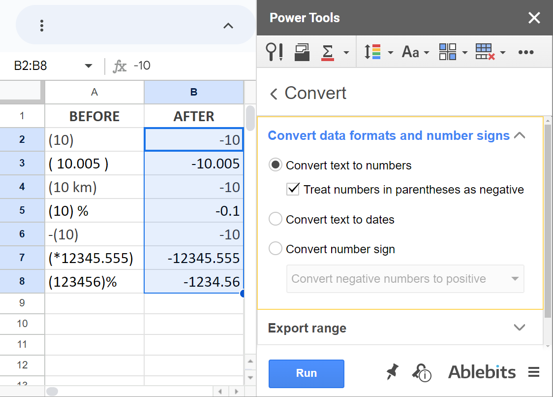This screenshot has height=397, width=553.
Task: Open the Dedupe and Compare tools
Action: pos(275,52)
